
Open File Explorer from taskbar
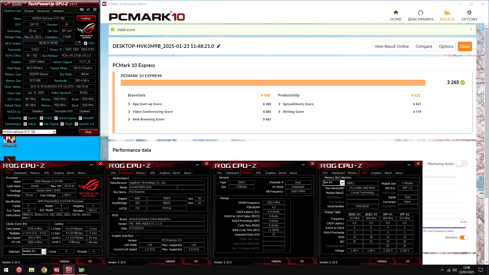pyautogui.click(x=31, y=270)
